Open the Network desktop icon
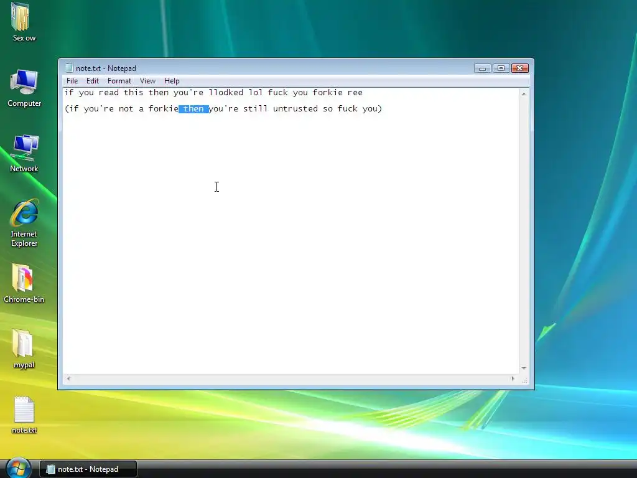The image size is (637, 478). [24, 154]
